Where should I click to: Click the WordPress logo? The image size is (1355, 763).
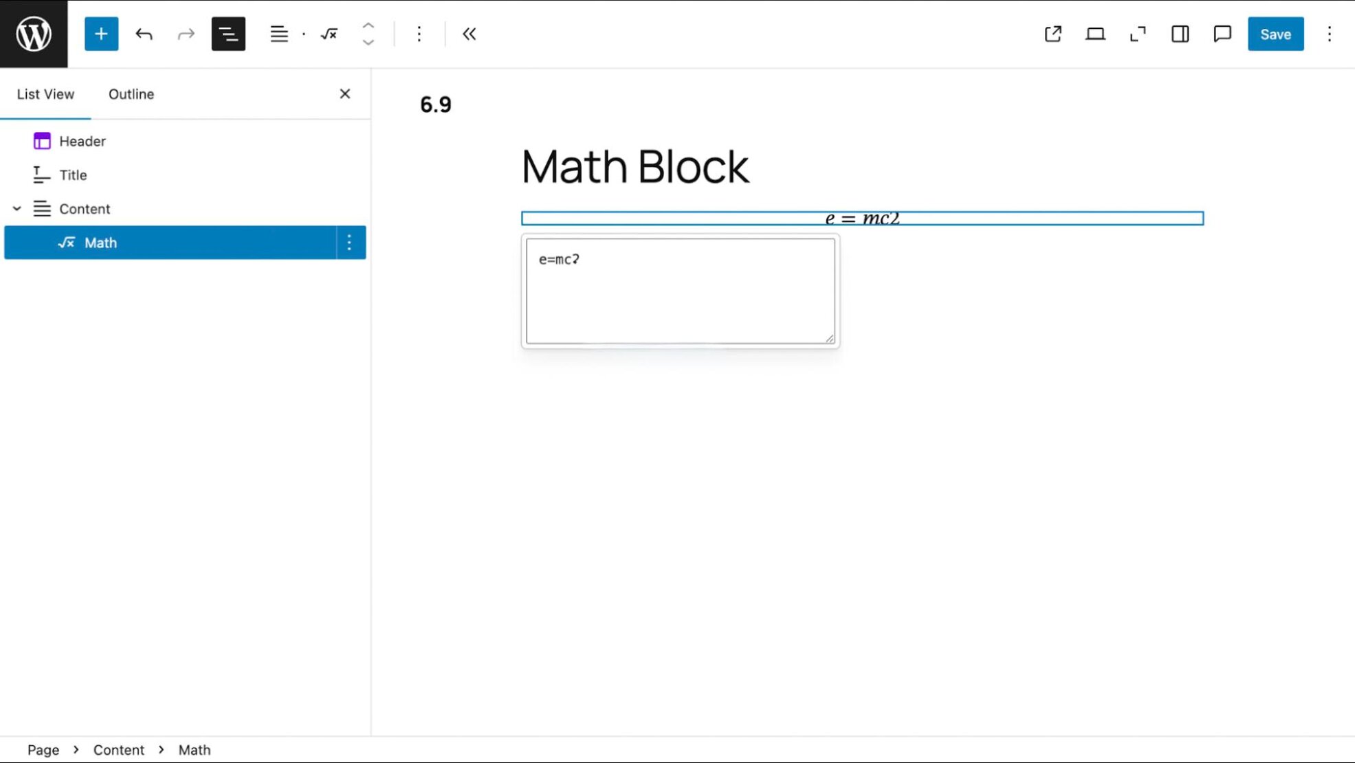point(33,33)
